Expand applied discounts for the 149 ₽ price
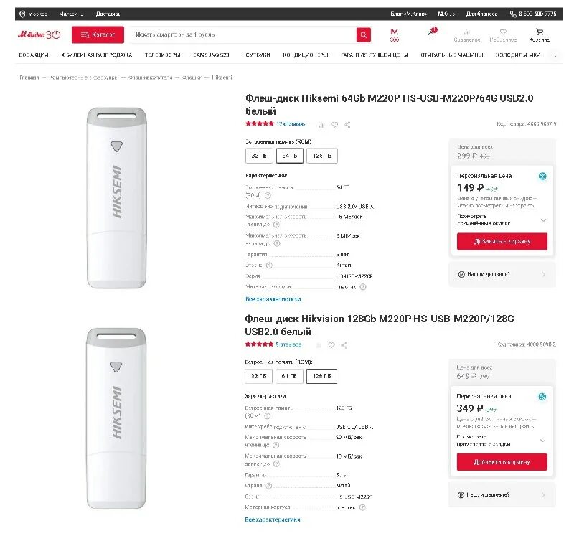 click(543, 220)
